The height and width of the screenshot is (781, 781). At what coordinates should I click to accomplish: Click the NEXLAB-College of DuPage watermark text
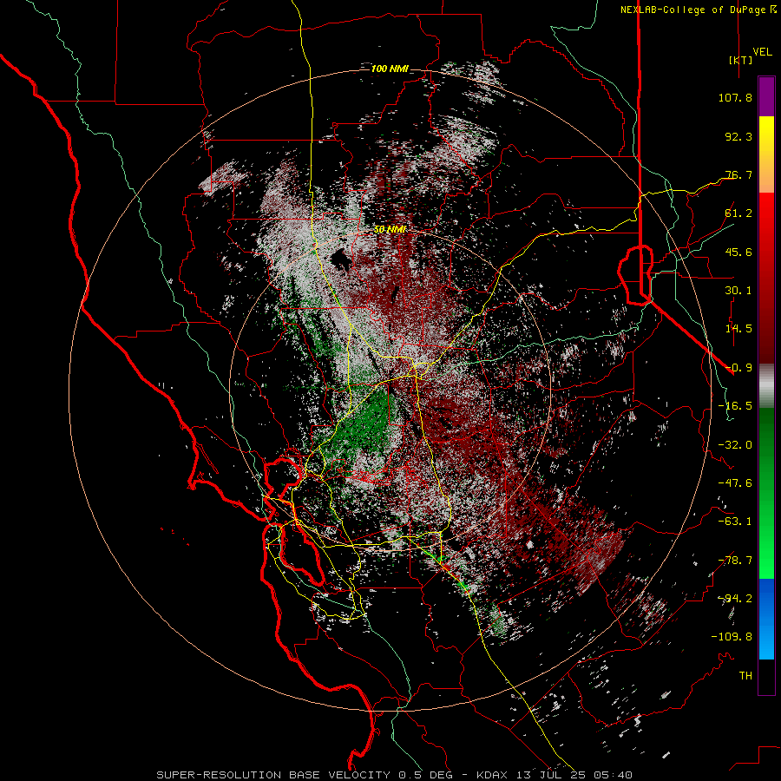tap(698, 10)
